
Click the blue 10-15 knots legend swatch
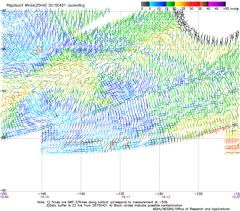(x=162, y=4)
